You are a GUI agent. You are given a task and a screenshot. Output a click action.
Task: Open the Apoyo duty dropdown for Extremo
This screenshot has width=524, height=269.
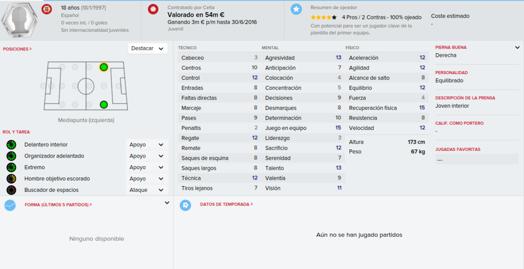[x=147, y=167]
